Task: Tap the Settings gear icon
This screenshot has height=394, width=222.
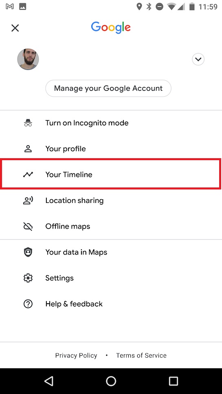Action: click(28, 278)
